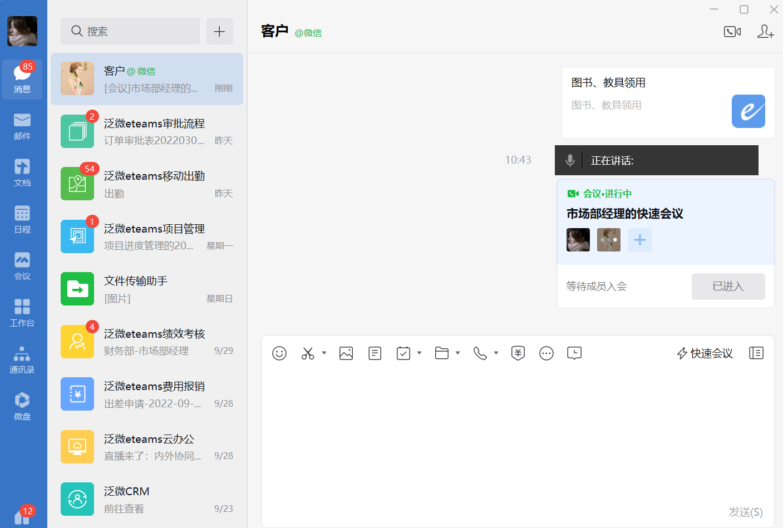The width and height of the screenshot is (783, 528).
Task: Select the 客户 @微信 conversation
Action: click(x=147, y=79)
